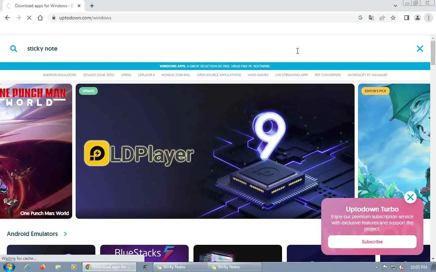Open the Opera category link
The image size is (436, 272).
click(126, 75)
